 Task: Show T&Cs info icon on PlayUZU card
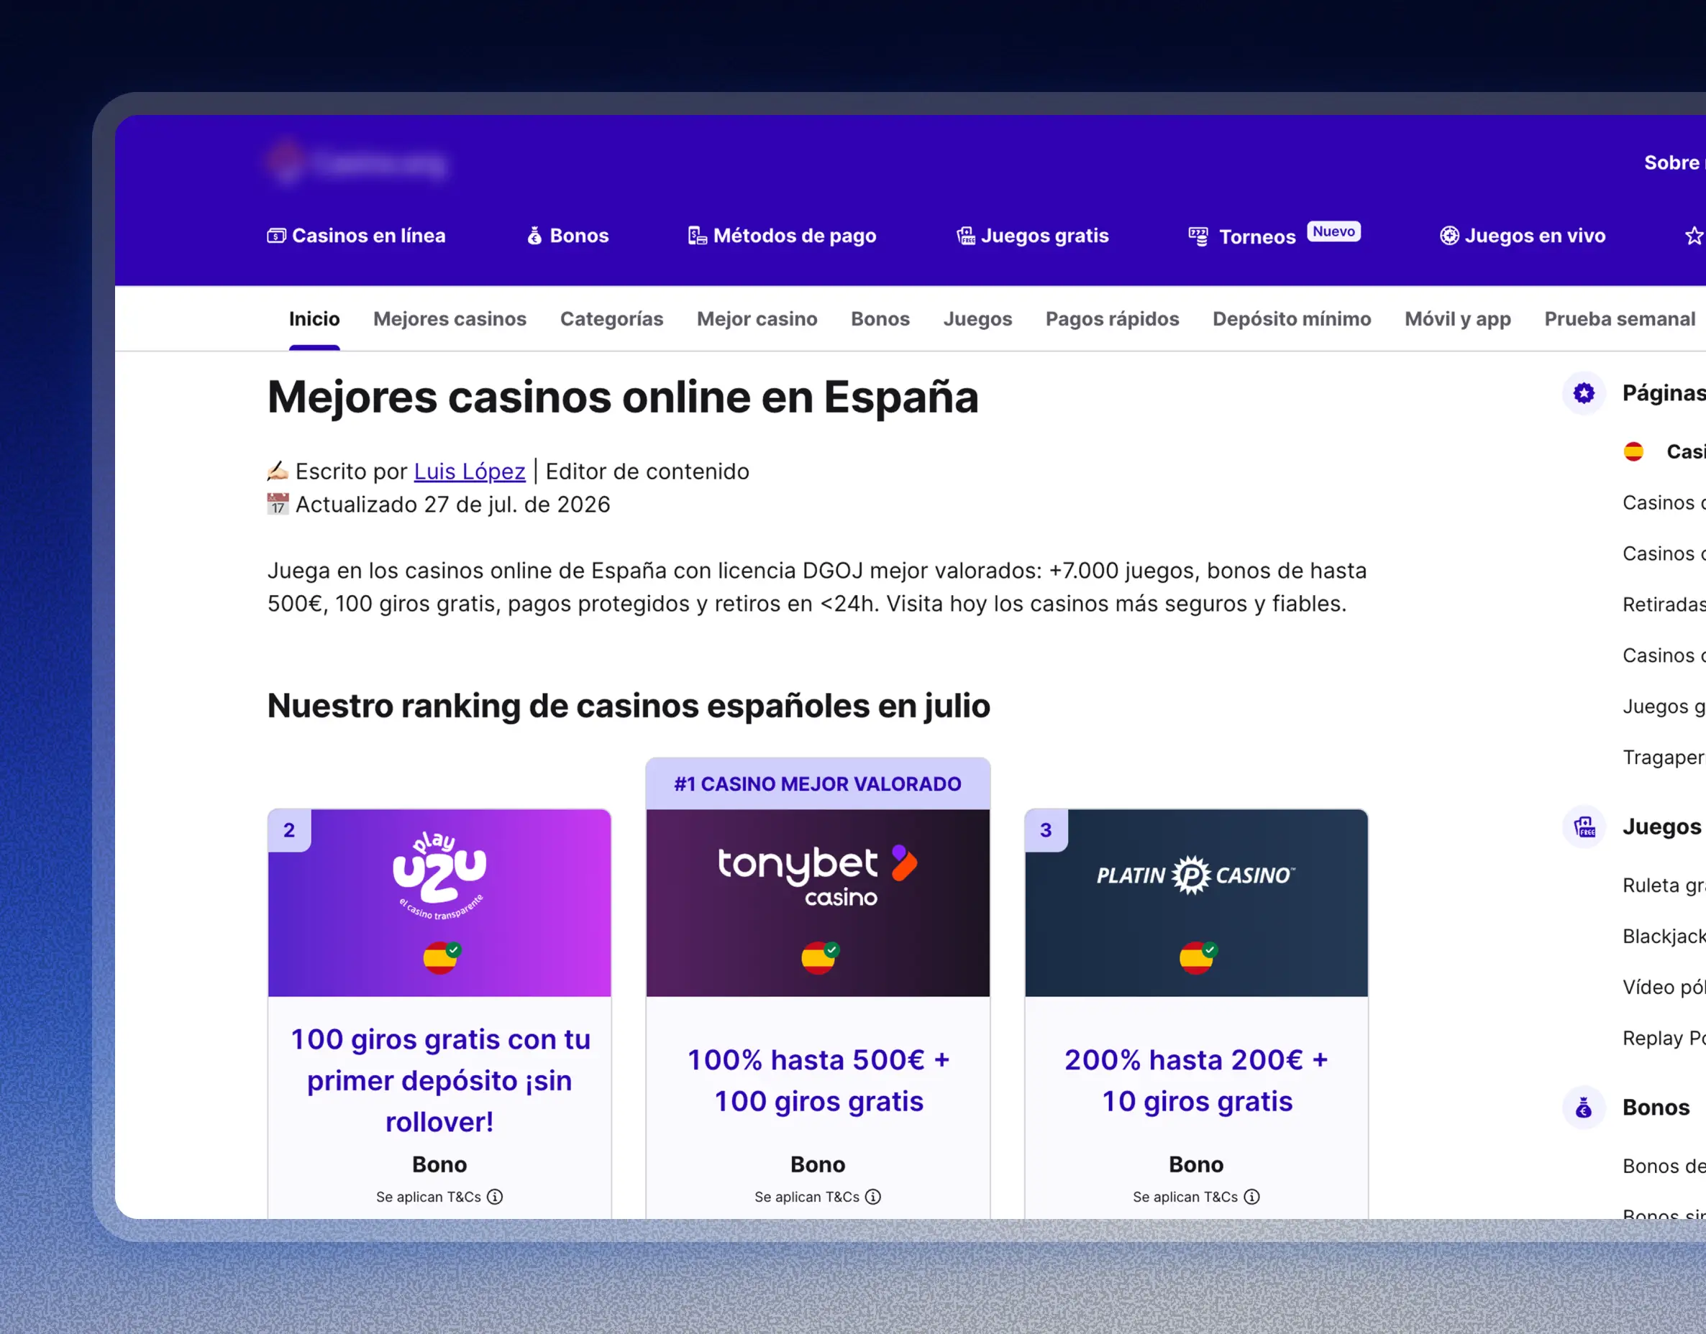point(495,1197)
